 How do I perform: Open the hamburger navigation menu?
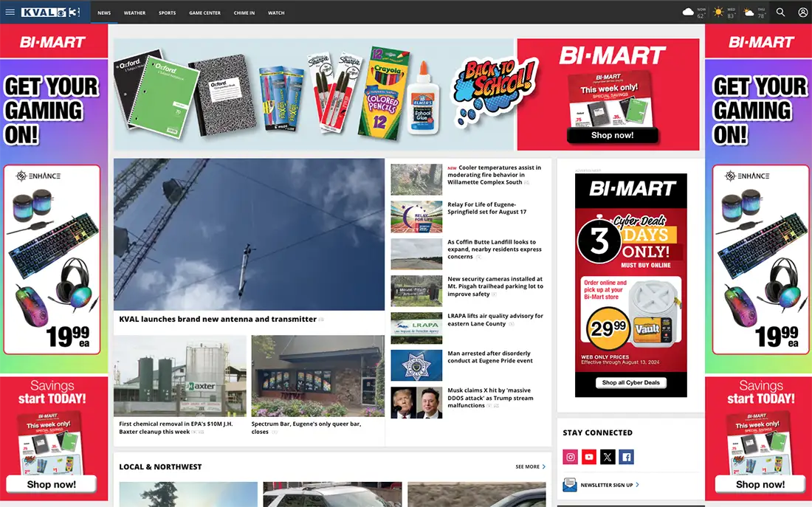pos(10,12)
